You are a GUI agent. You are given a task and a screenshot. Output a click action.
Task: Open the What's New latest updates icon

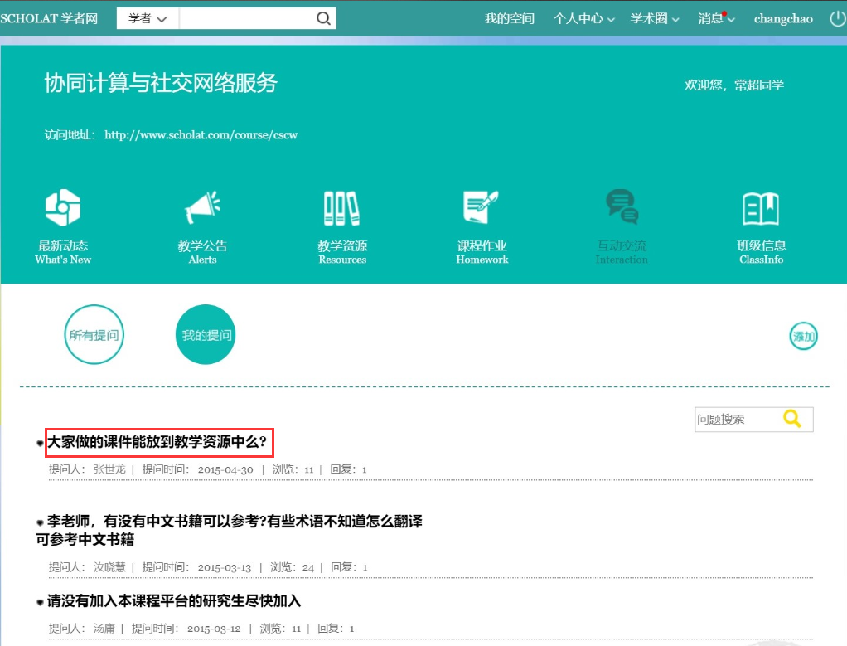coord(63,208)
